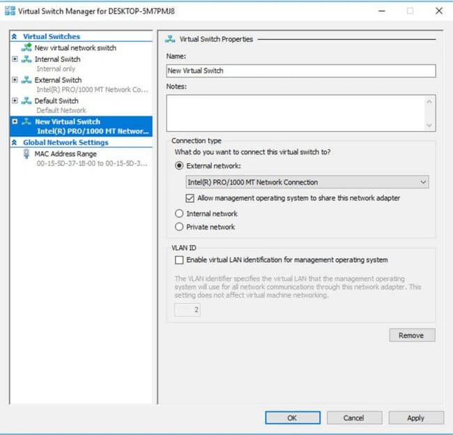The image size is (453, 435).
Task: Click the Notes scrollbar down arrow
Action: [429, 125]
